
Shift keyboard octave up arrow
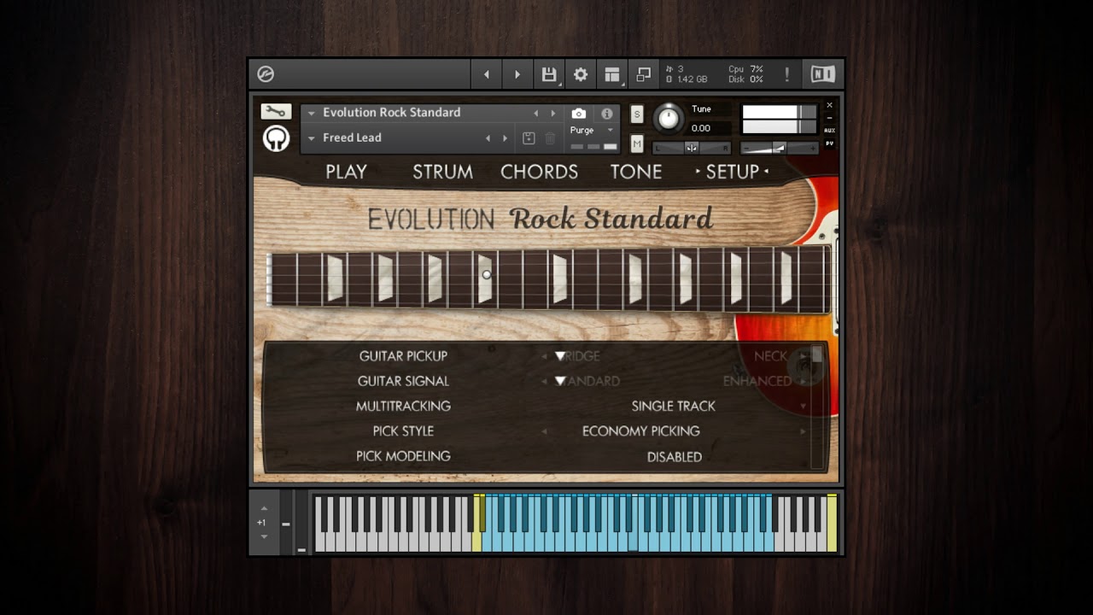pos(264,508)
